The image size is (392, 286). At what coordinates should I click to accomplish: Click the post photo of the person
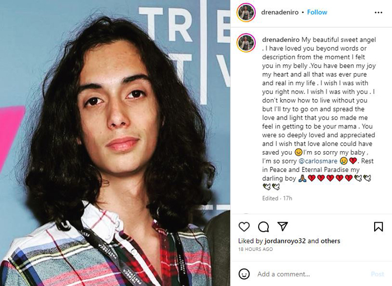pyautogui.click(x=115, y=143)
